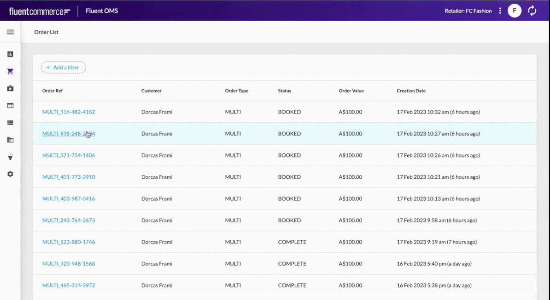Screen dimensions: 550x300
Task: Select the shopping cart Orders icon
Action: (10, 71)
